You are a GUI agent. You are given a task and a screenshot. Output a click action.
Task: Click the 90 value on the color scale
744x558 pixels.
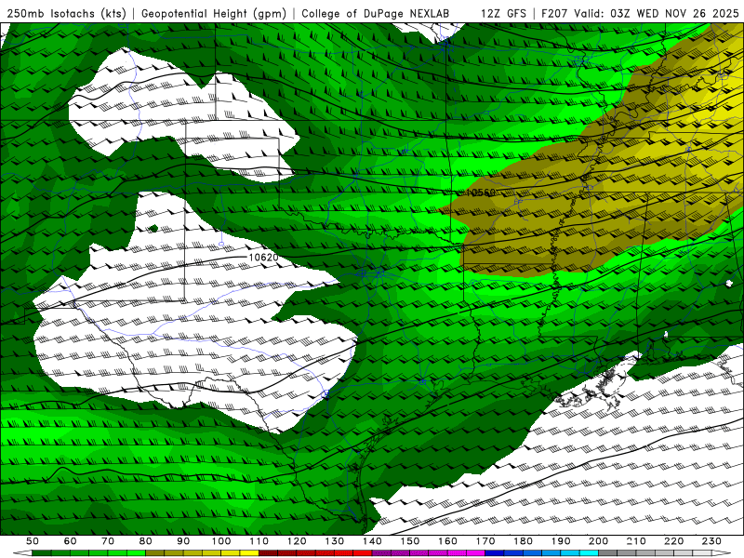click(x=183, y=541)
